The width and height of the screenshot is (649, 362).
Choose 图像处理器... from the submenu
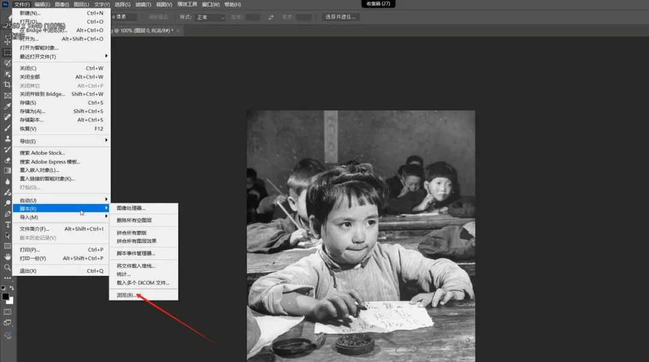pyautogui.click(x=144, y=208)
